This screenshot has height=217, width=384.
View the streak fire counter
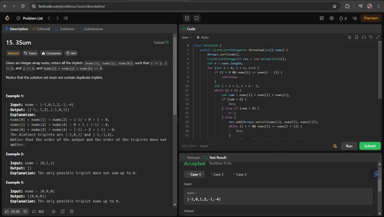[x=343, y=18]
